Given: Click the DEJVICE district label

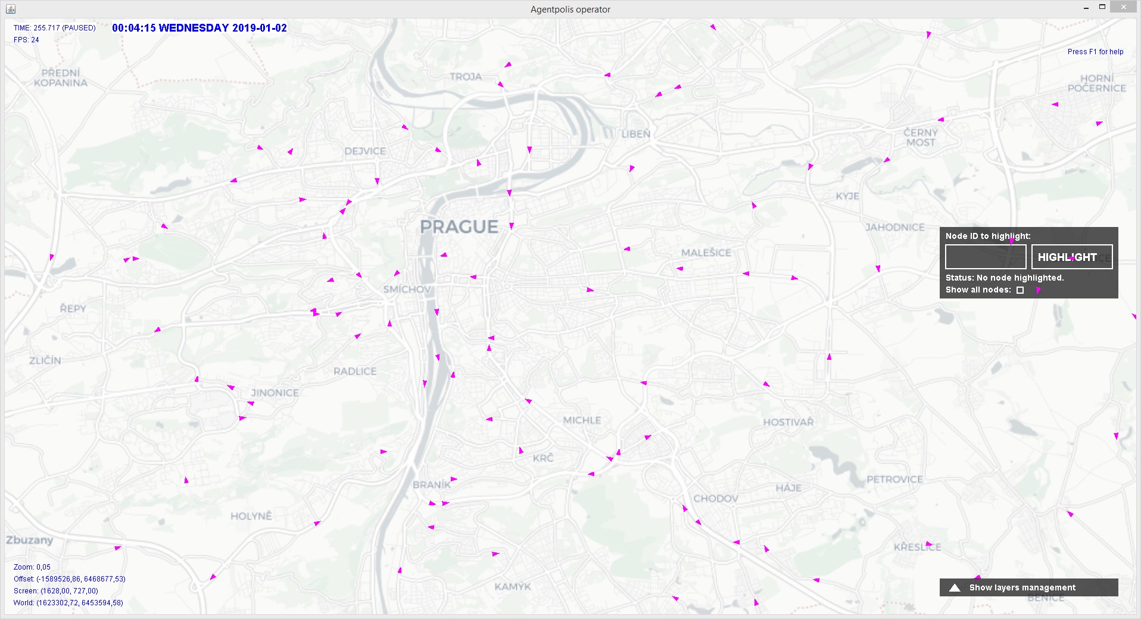Looking at the screenshot, I should click(365, 151).
